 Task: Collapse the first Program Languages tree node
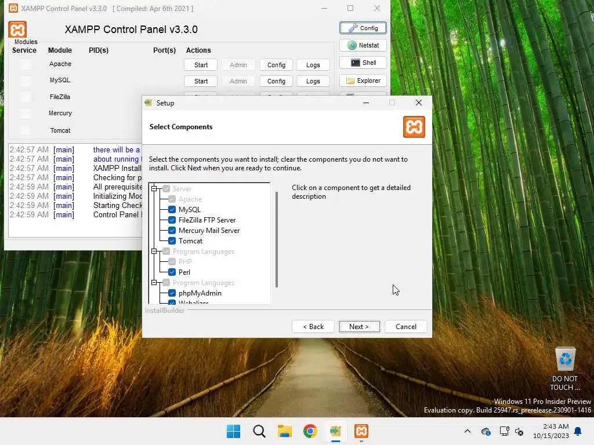(x=154, y=251)
